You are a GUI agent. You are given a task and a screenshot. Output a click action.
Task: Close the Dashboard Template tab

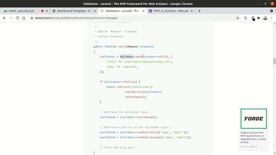pos(95,11)
